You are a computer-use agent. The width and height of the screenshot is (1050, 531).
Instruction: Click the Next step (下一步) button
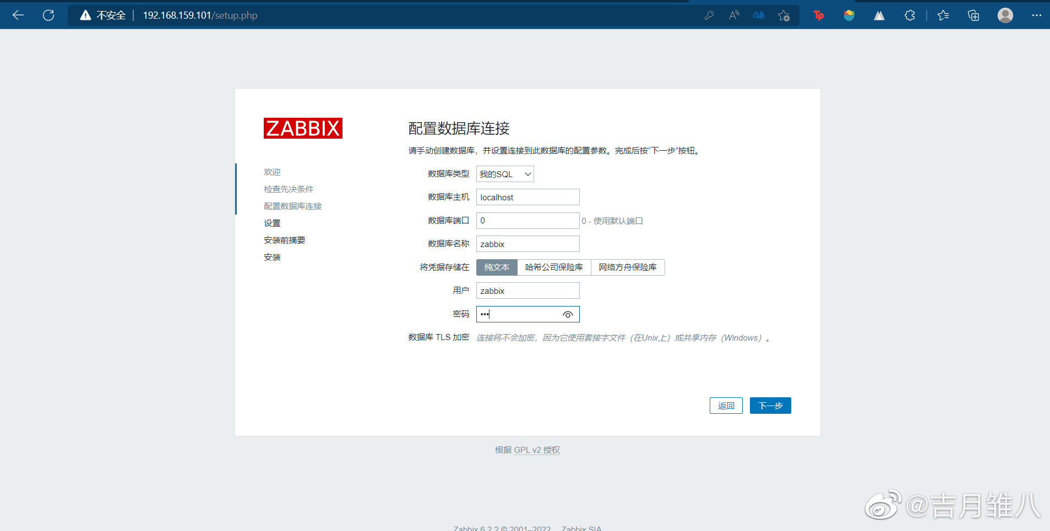point(770,406)
